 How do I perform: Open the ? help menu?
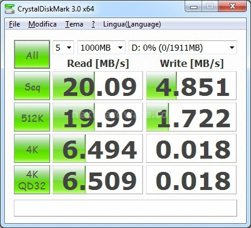point(93,24)
